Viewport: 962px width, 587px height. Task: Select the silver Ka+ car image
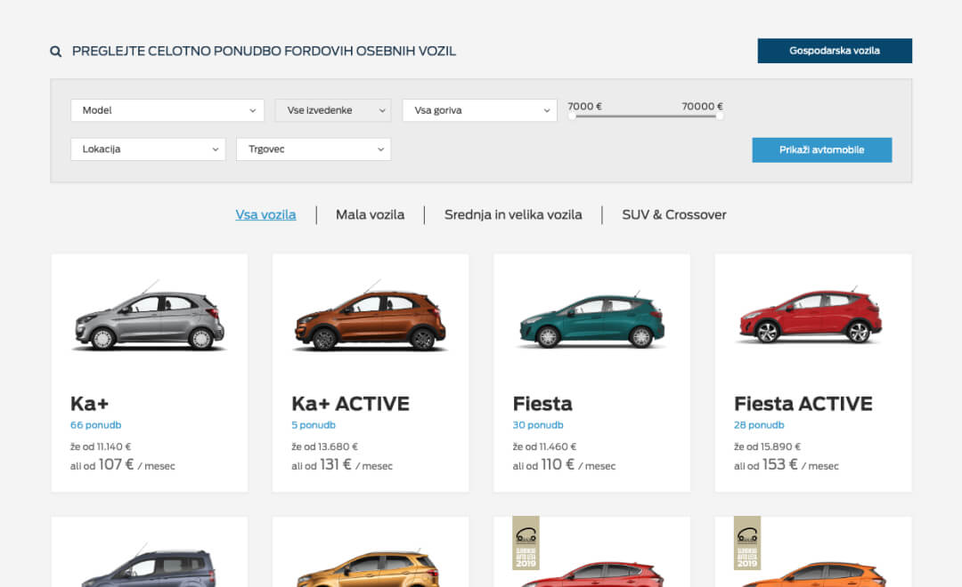149,320
